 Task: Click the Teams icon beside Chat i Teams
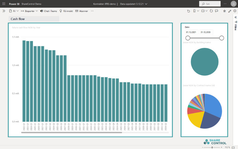[42, 11]
